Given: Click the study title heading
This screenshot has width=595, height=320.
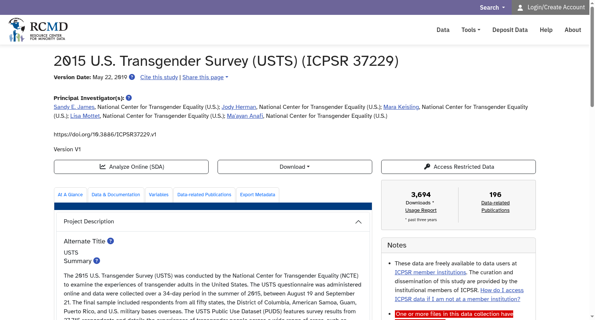Looking at the screenshot, I should pyautogui.click(x=226, y=61).
